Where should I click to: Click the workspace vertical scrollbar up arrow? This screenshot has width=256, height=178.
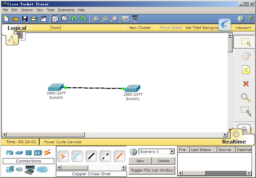[230, 35]
